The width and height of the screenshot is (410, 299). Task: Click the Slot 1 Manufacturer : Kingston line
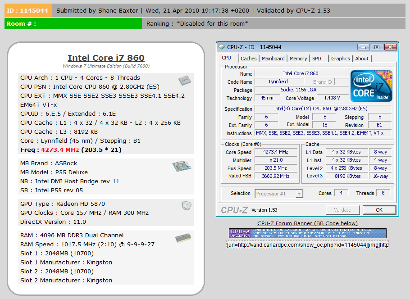[x=66, y=263]
